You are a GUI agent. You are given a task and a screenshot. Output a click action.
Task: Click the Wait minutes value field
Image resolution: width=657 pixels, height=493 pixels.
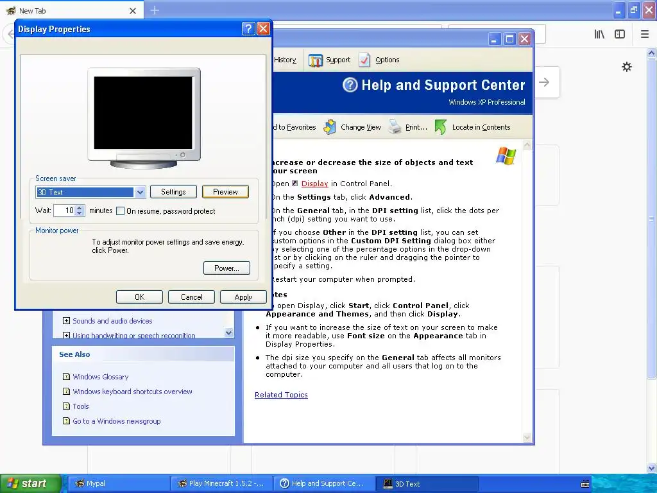pos(65,211)
